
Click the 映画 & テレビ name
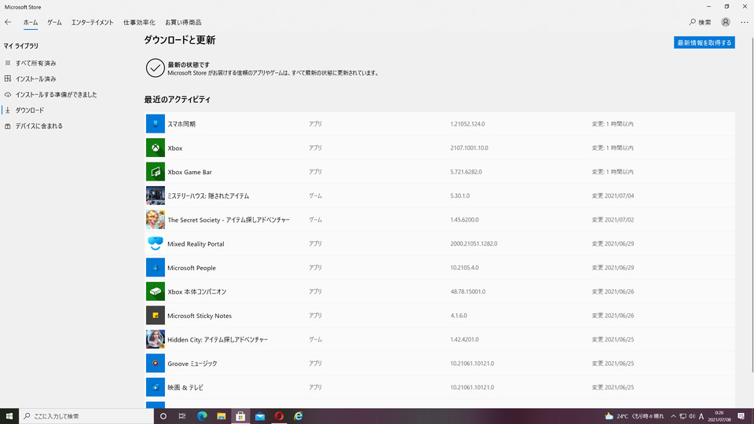point(185,387)
